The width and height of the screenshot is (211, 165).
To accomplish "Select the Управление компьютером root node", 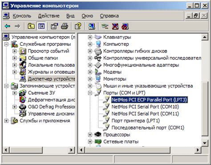I will pyautogui.click(x=43, y=37).
